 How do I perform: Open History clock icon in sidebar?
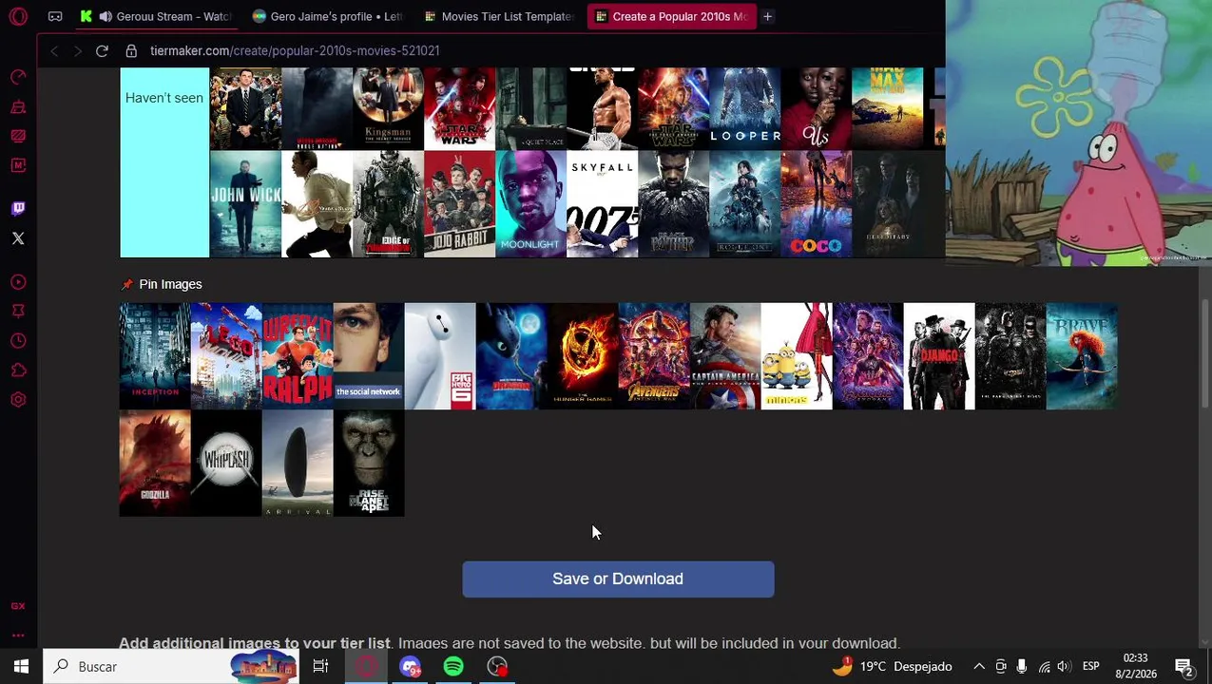[x=18, y=341]
